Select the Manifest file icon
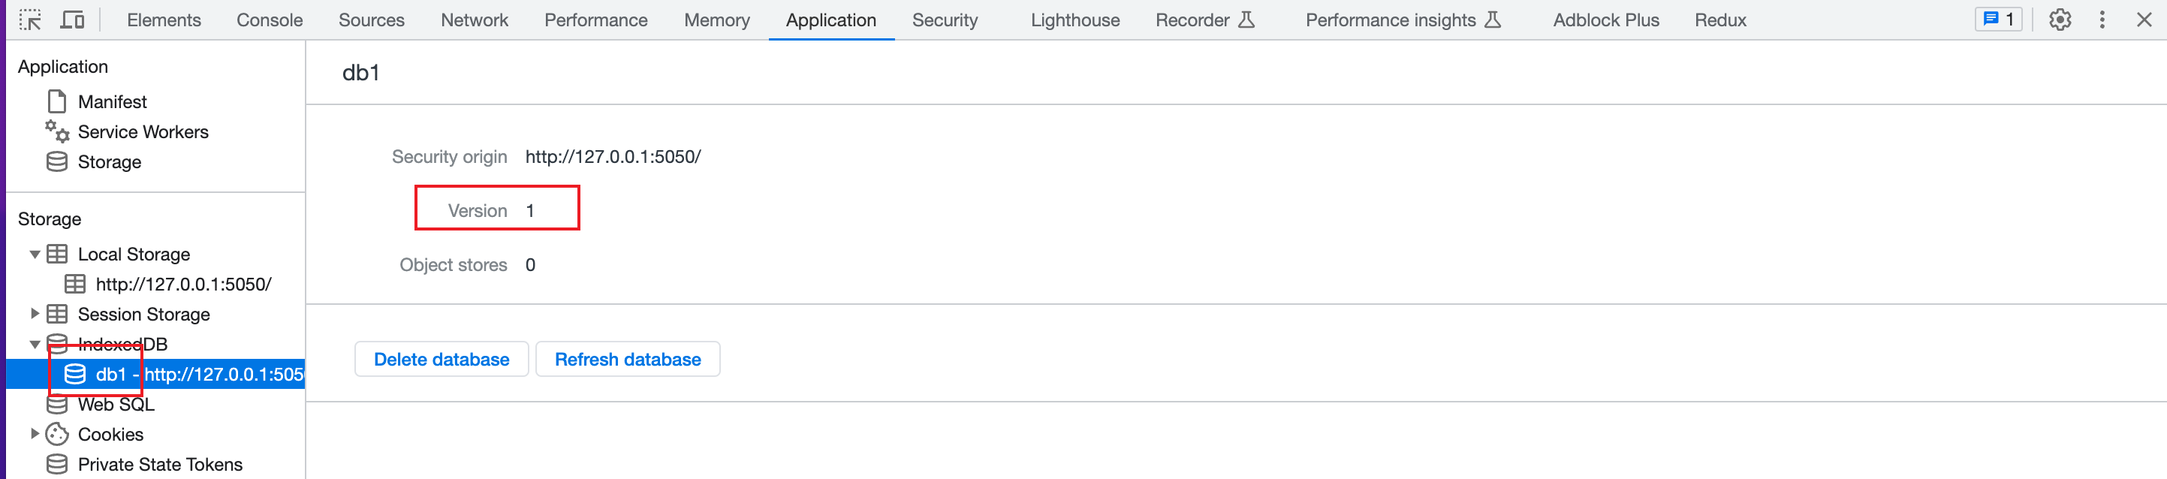Image resolution: width=2167 pixels, height=479 pixels. (57, 102)
